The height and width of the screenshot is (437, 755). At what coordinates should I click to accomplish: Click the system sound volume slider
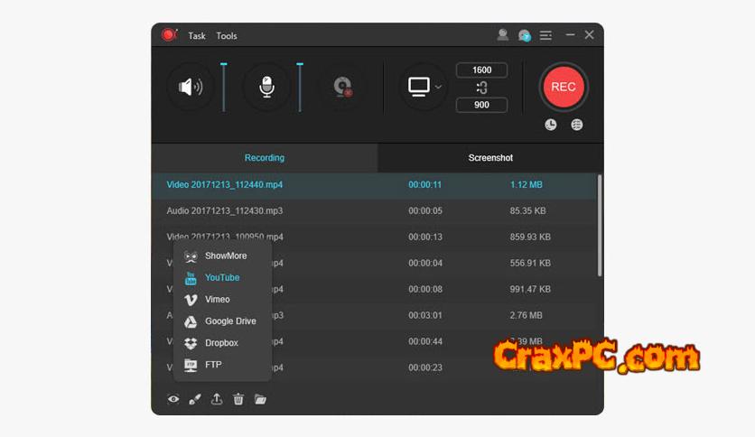pyautogui.click(x=224, y=87)
